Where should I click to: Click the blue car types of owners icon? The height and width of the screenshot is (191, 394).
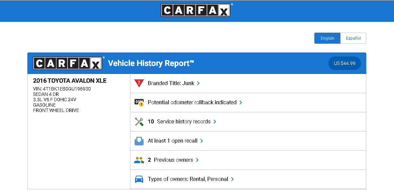(x=139, y=179)
